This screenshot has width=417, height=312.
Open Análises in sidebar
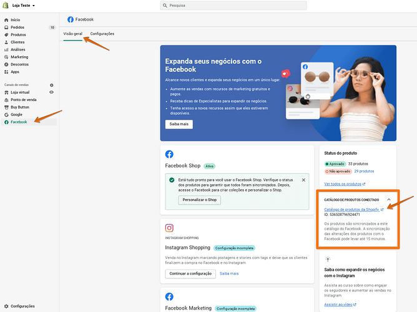18,50
